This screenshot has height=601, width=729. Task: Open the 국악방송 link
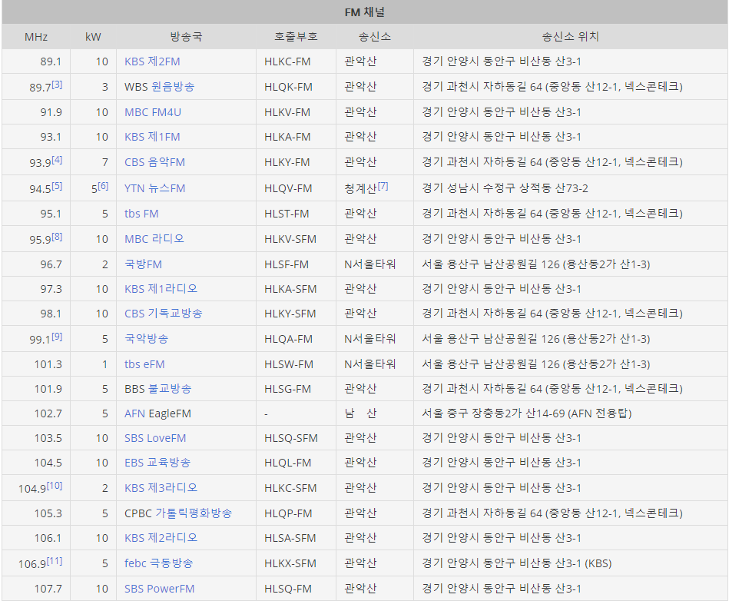click(x=146, y=339)
